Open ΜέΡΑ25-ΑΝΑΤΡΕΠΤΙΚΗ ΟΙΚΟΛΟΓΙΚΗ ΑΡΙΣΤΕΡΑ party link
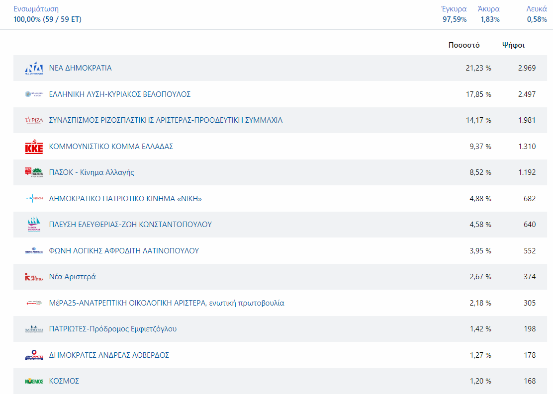This screenshot has height=394, width=553. 167,303
